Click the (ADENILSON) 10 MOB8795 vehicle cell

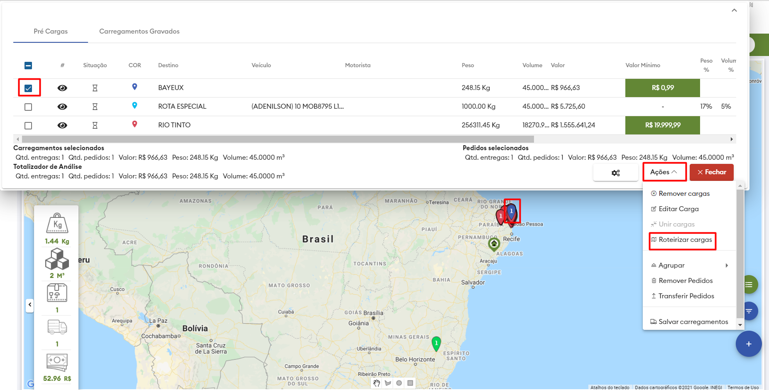(x=298, y=107)
